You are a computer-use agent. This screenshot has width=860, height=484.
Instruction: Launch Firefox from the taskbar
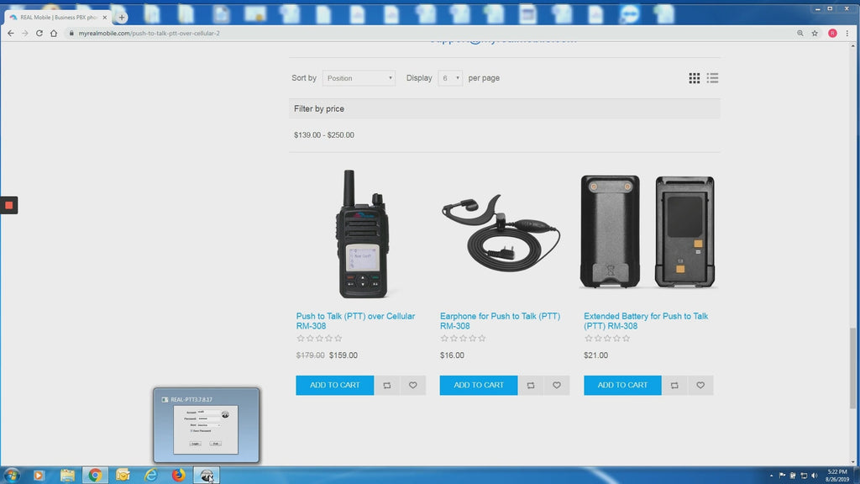(x=178, y=476)
